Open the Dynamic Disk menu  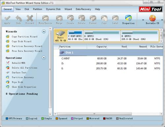(53, 9)
